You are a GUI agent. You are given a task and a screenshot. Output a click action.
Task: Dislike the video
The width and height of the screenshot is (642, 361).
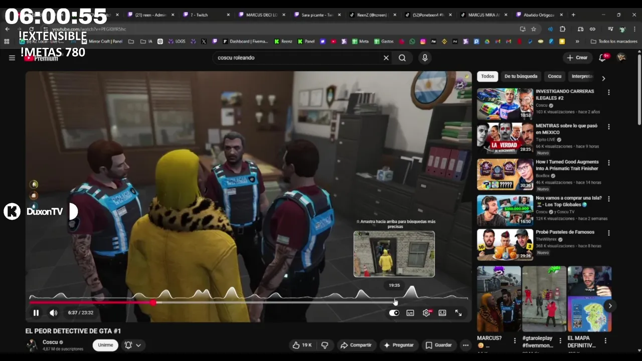(x=325, y=345)
